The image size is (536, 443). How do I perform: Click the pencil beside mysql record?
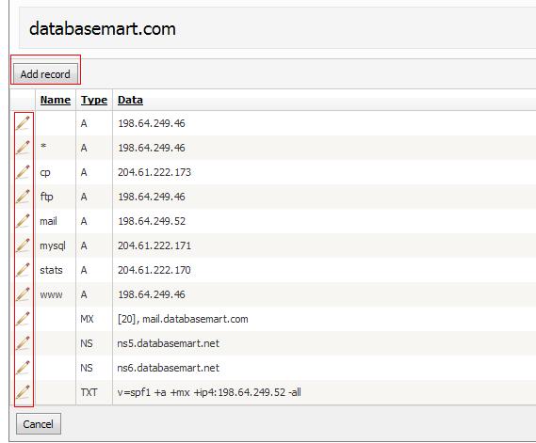pos(23,245)
